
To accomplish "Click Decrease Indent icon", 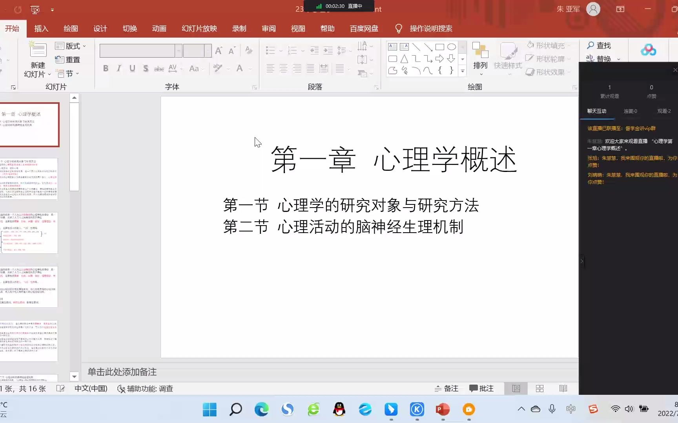I will click(x=314, y=51).
